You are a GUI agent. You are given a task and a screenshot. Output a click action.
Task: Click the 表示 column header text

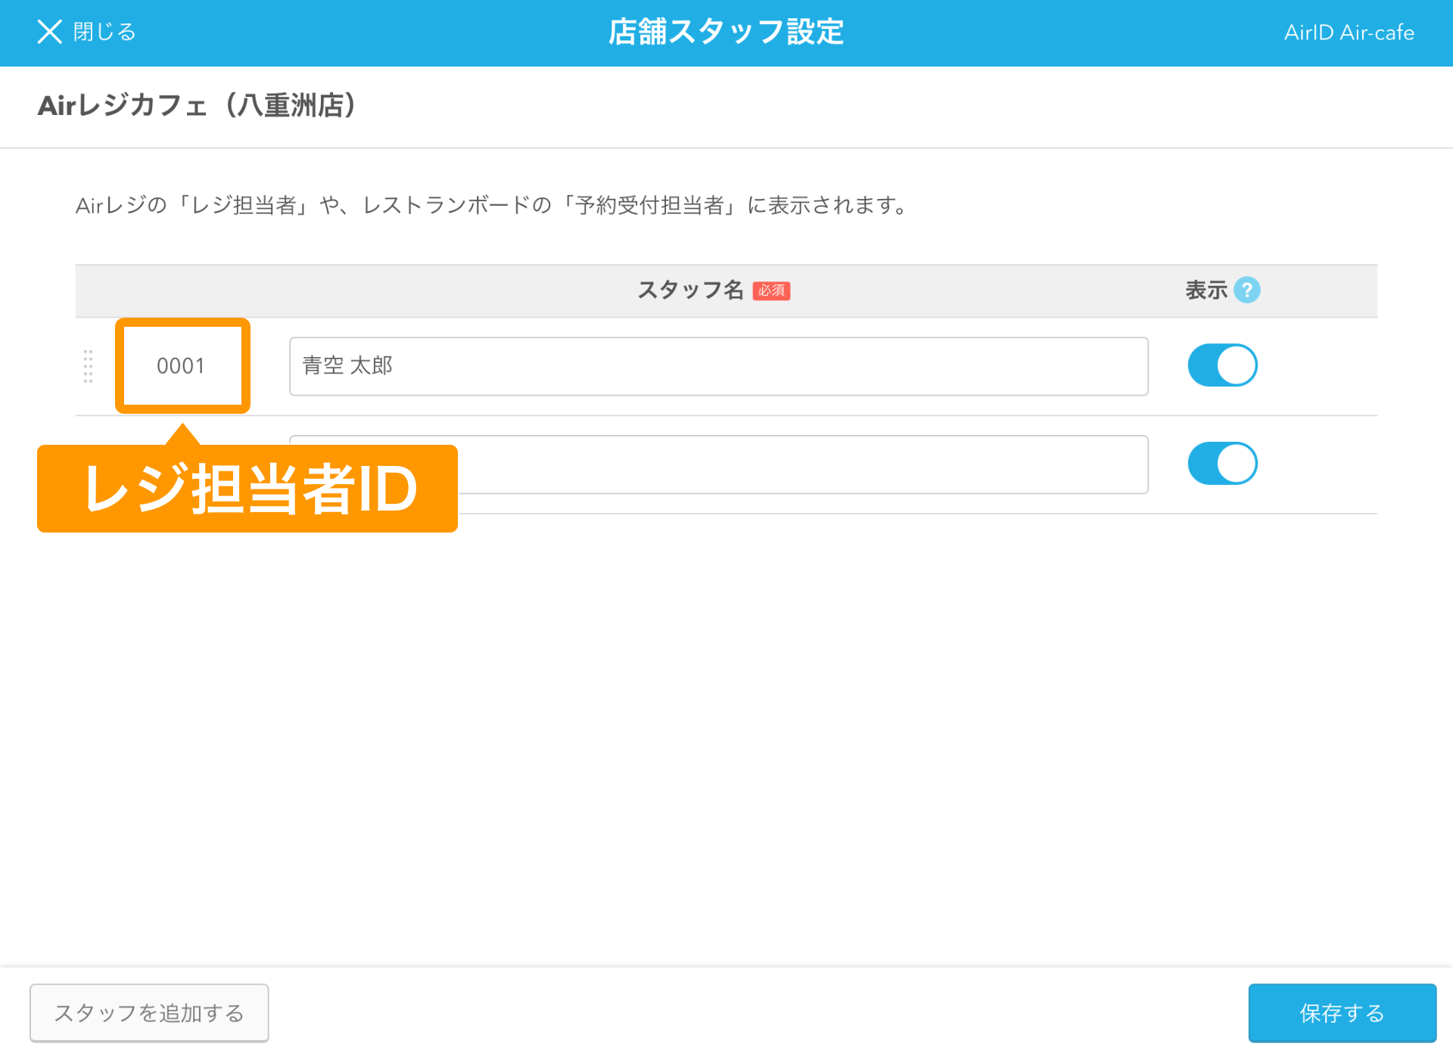[1206, 290]
